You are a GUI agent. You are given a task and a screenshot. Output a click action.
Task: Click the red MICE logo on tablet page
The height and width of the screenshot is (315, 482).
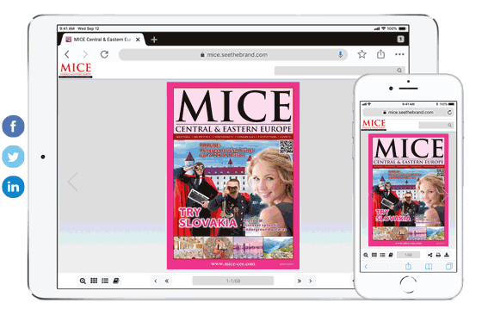(76, 70)
